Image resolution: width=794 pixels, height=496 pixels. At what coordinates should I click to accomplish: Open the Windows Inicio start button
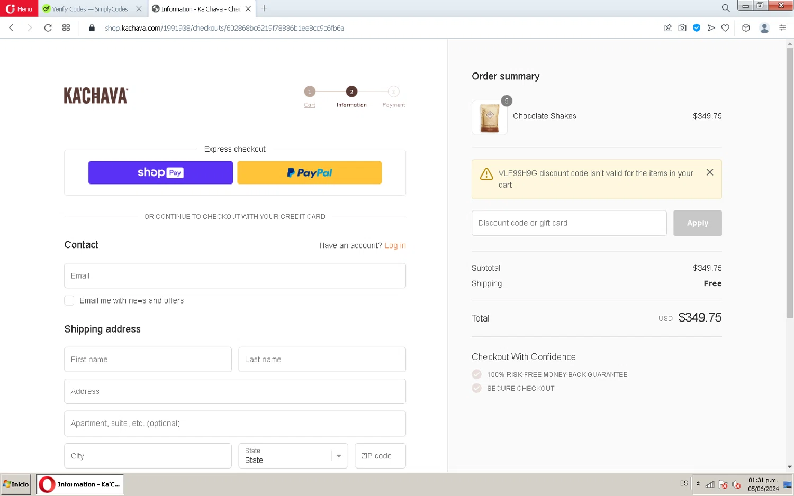coord(16,484)
